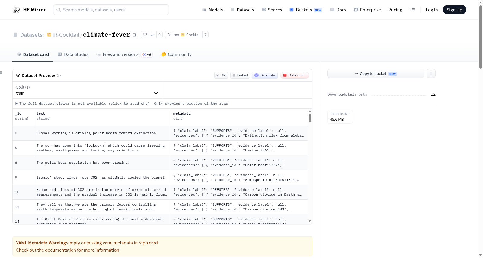This screenshot has width=483, height=258.
Task: Click the Sign Up button
Action: [x=454, y=10]
